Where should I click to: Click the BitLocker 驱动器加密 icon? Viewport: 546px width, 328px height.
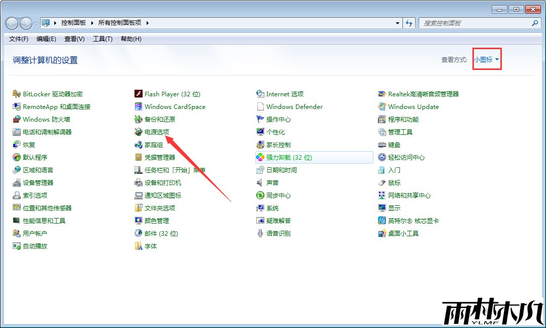(x=17, y=94)
